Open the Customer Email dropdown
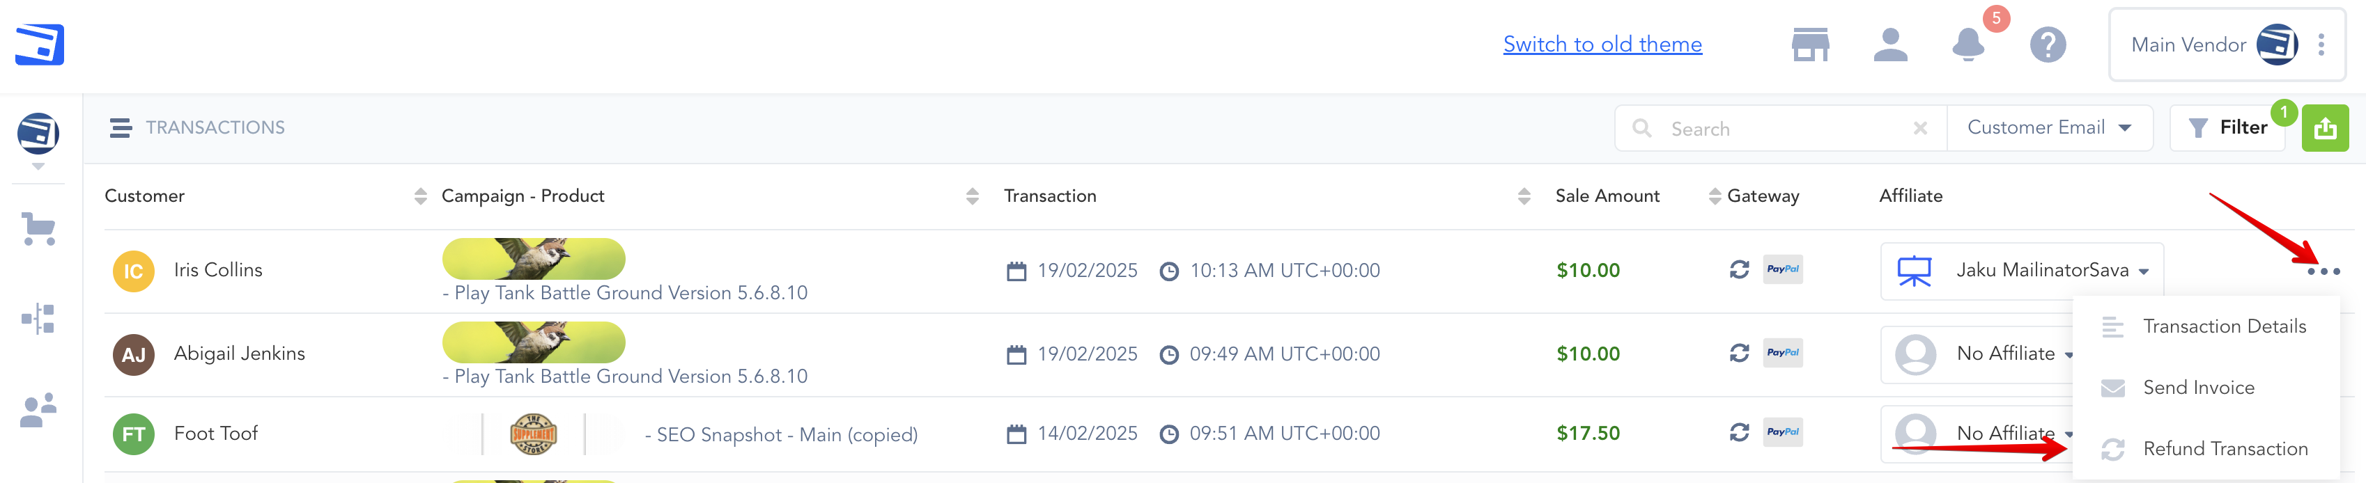Screen dimensions: 2366x483 (2048, 127)
